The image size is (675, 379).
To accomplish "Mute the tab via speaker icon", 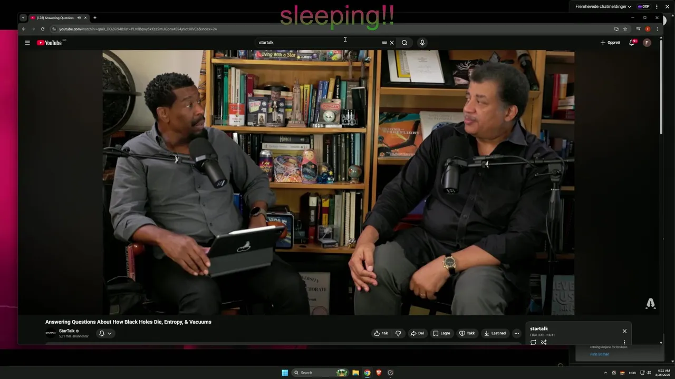I will click(79, 18).
